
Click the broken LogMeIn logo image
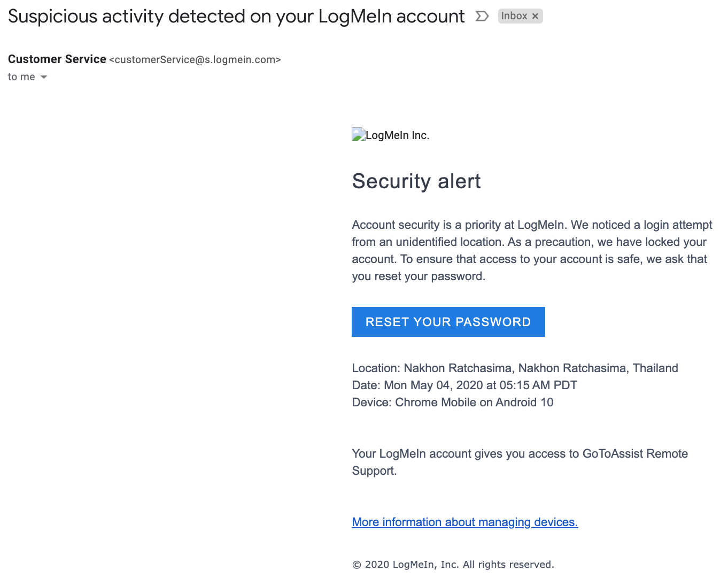pos(358,135)
